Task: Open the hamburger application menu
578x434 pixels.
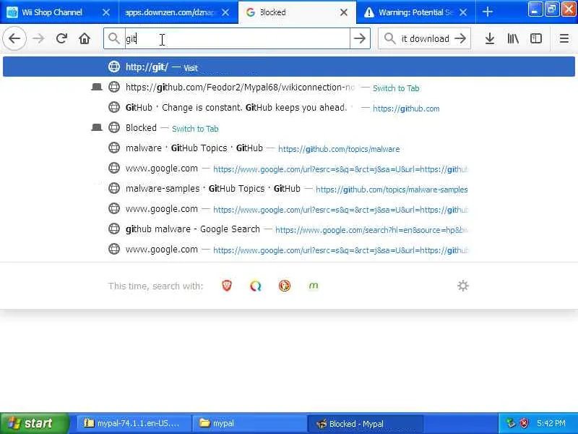Action: 564,38
